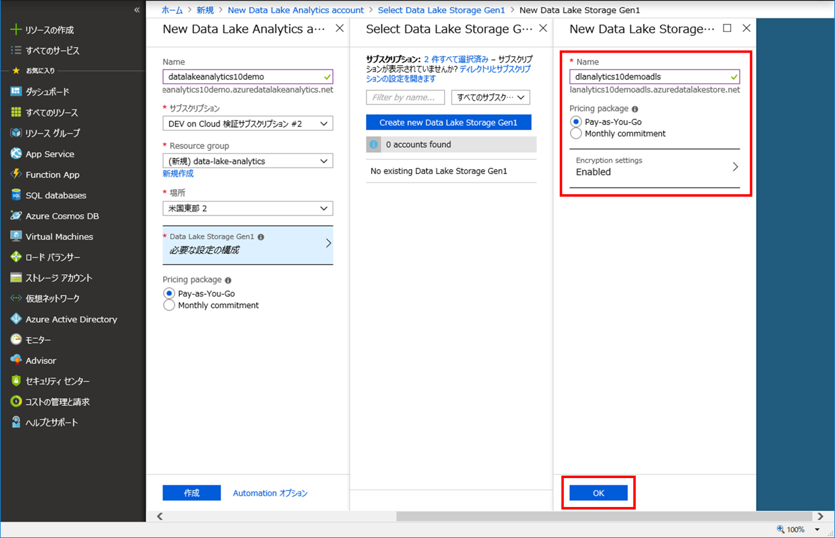Click the dlanalytics10demoadls Name field

click(655, 77)
